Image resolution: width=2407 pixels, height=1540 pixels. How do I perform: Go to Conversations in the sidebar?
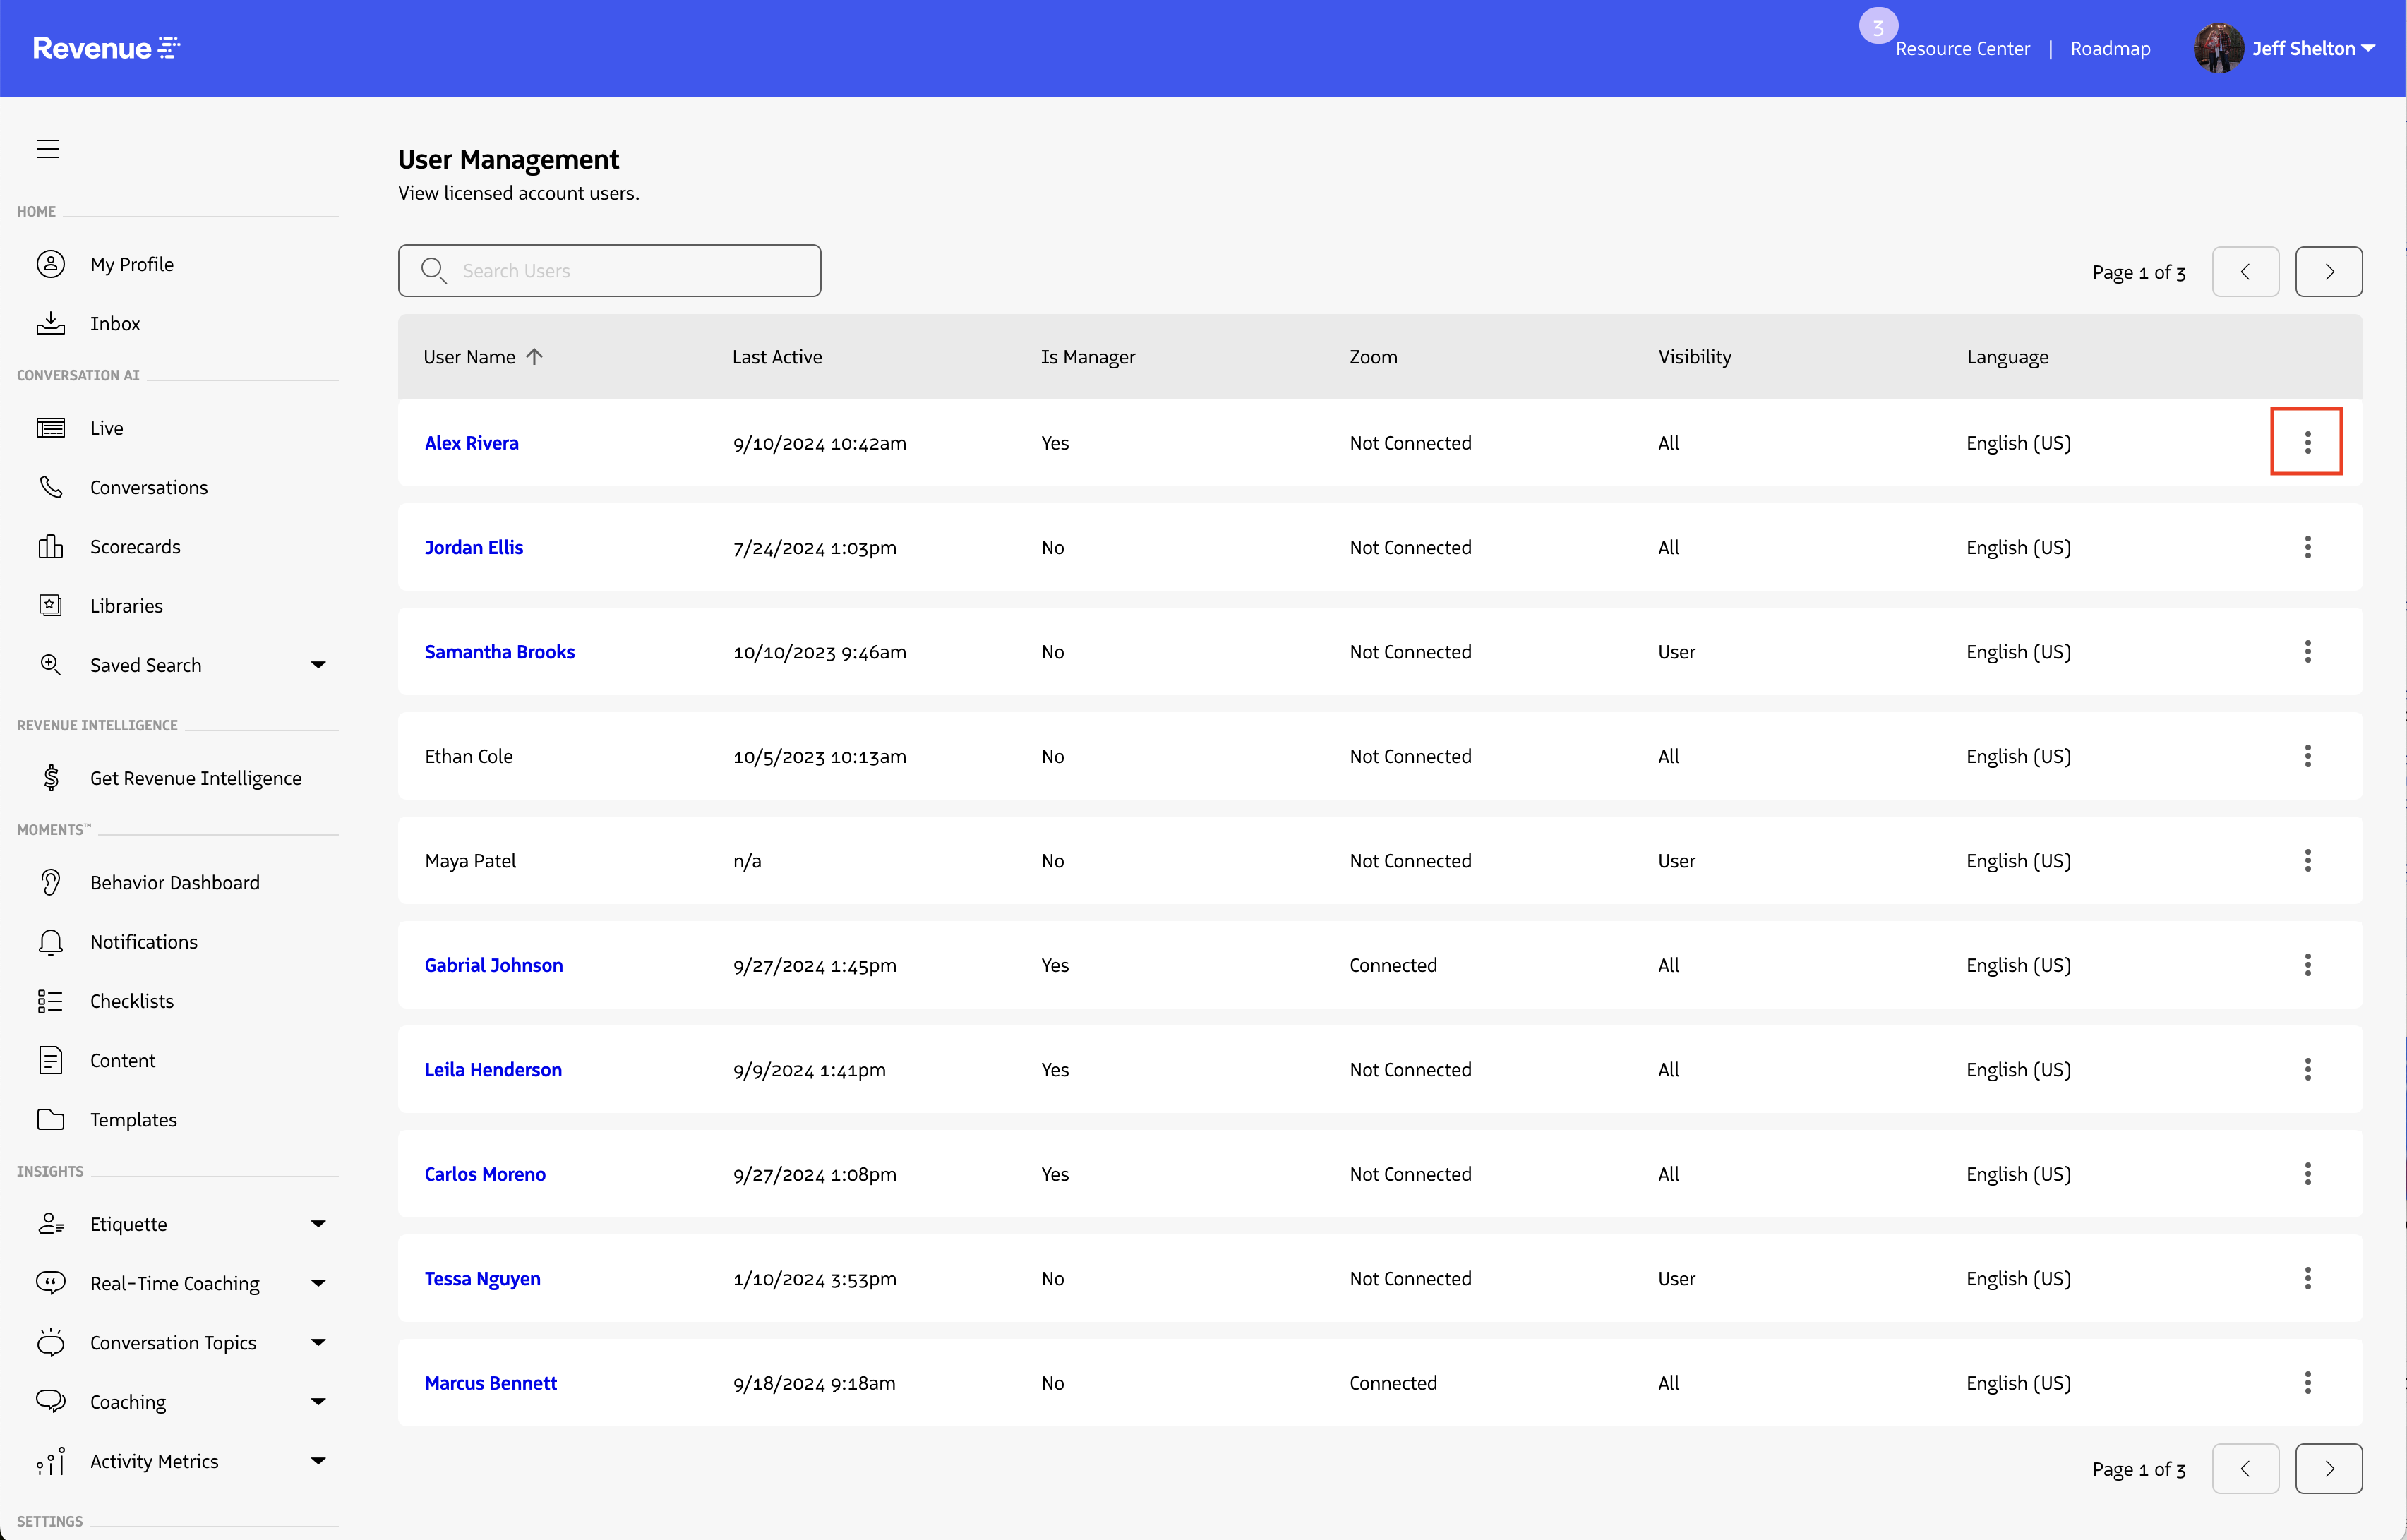[149, 487]
